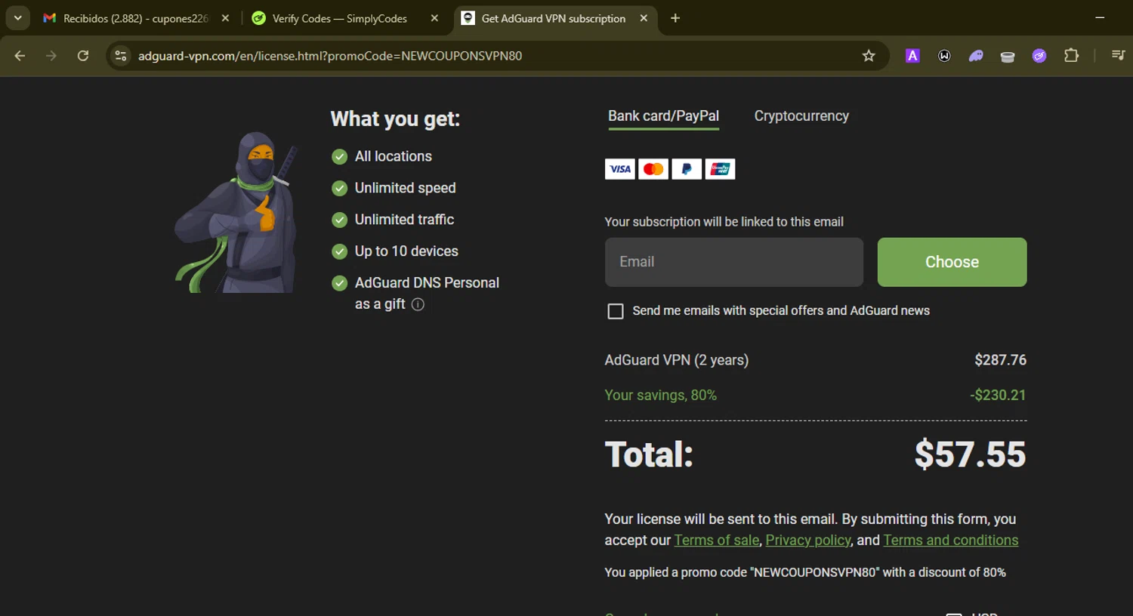This screenshot has height=616, width=1133.
Task: Click 'Your subscription will be linked' text
Action: (x=724, y=222)
